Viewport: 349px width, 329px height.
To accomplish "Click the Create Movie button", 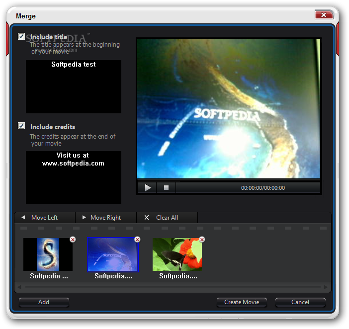I will [242, 302].
